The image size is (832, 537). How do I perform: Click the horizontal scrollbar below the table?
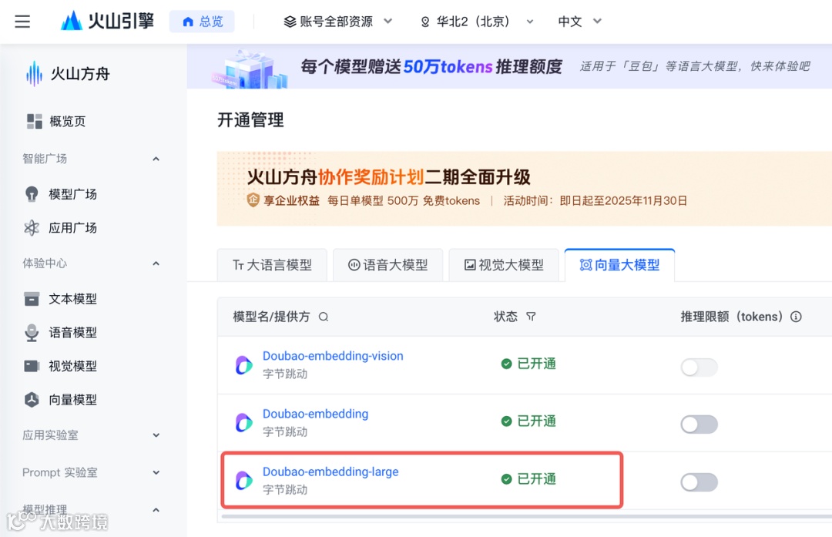point(526,515)
